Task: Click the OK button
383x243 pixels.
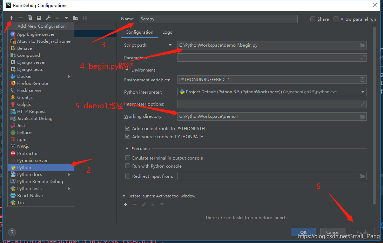Action: [303, 232]
